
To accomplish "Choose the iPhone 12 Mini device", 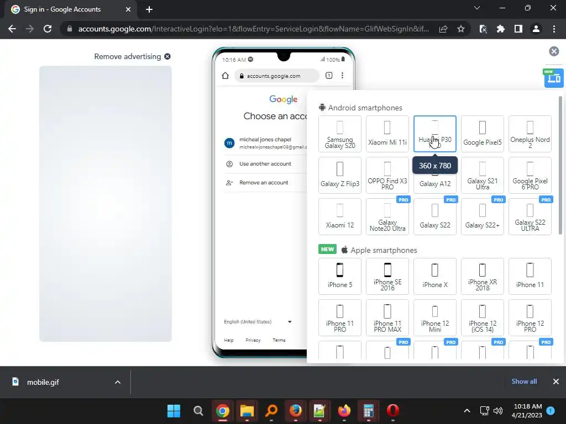I will click(x=435, y=317).
